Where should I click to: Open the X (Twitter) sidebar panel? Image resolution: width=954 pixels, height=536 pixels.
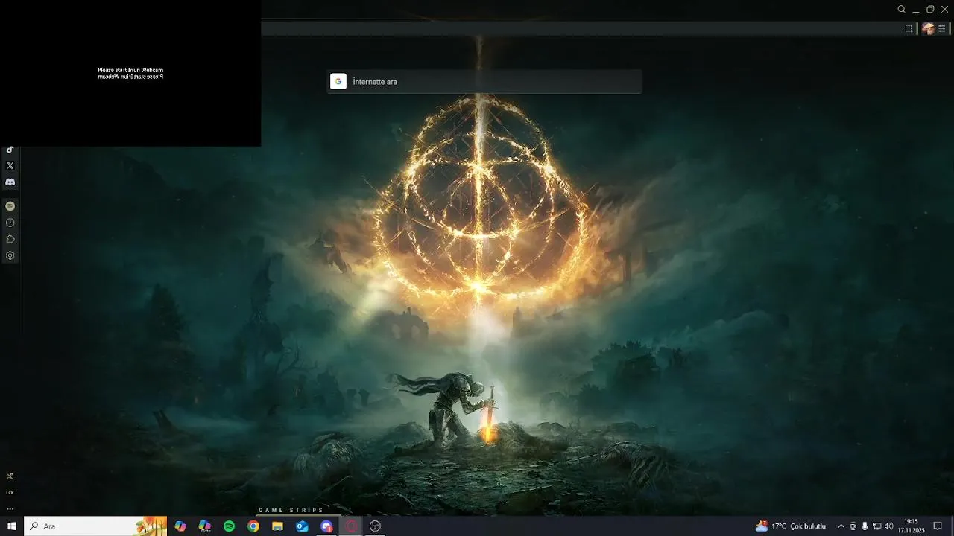pos(10,166)
